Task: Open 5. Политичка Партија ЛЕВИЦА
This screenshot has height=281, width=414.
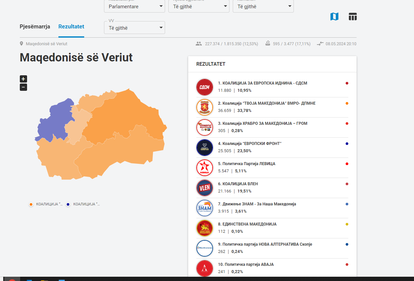Action: tap(247, 164)
